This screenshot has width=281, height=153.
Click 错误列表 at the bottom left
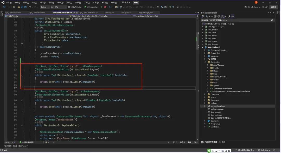tap(8, 145)
